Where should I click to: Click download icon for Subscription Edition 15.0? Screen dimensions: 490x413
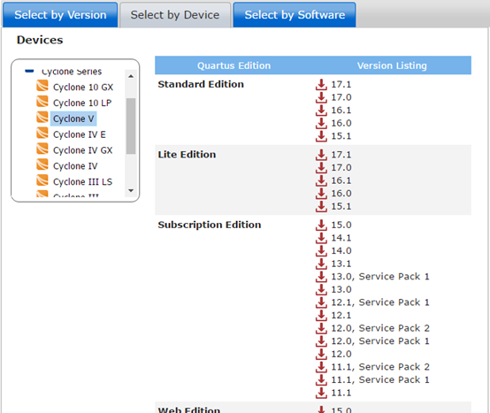(x=321, y=225)
